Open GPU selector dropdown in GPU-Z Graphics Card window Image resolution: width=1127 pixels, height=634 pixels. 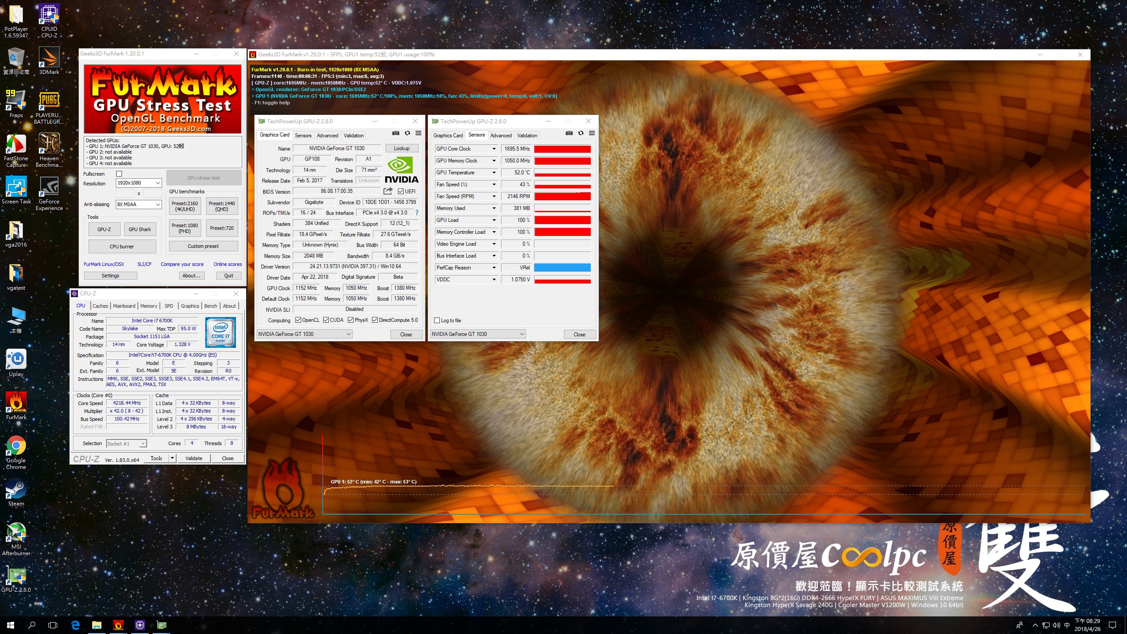(x=304, y=334)
